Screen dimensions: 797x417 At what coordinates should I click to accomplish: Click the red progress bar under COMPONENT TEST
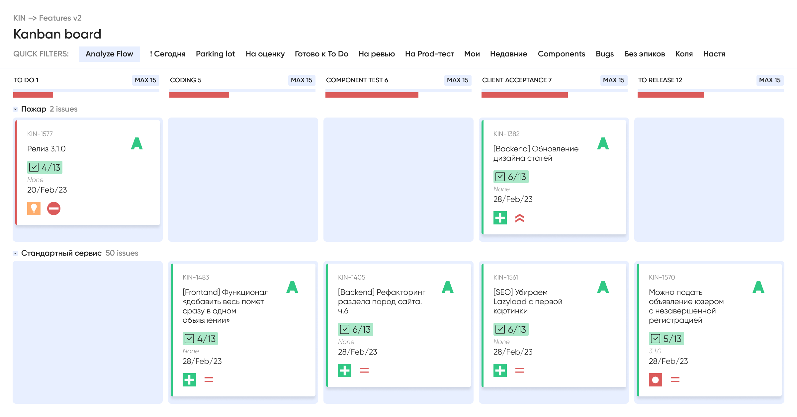click(x=372, y=95)
